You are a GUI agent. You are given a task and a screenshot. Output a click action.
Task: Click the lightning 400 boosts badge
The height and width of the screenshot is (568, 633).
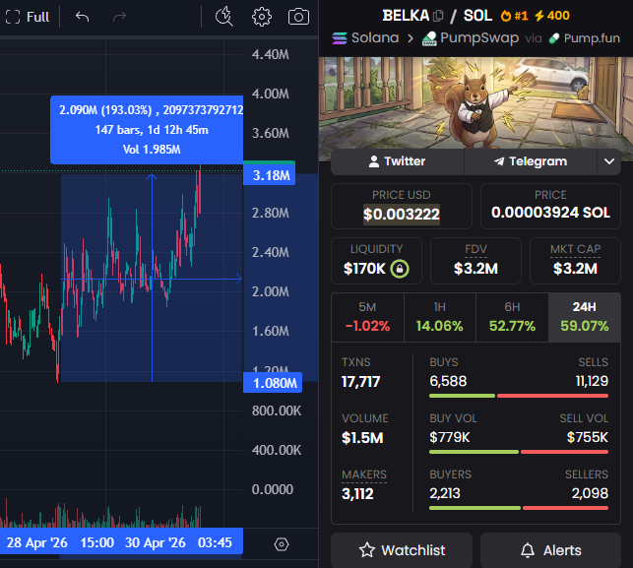[x=552, y=16]
